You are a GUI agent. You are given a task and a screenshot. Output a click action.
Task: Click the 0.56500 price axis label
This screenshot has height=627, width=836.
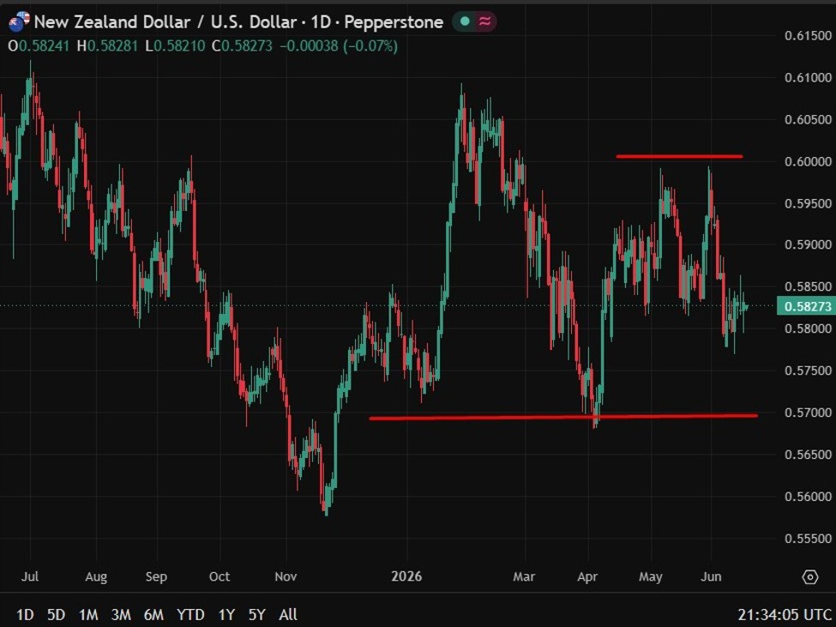click(808, 455)
